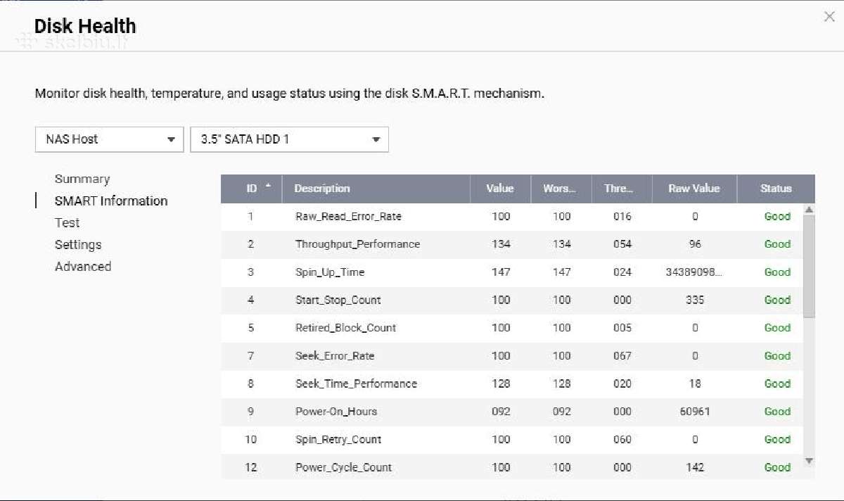
Task: Click the table vertical scrollbar thumb
Action: coord(809,267)
